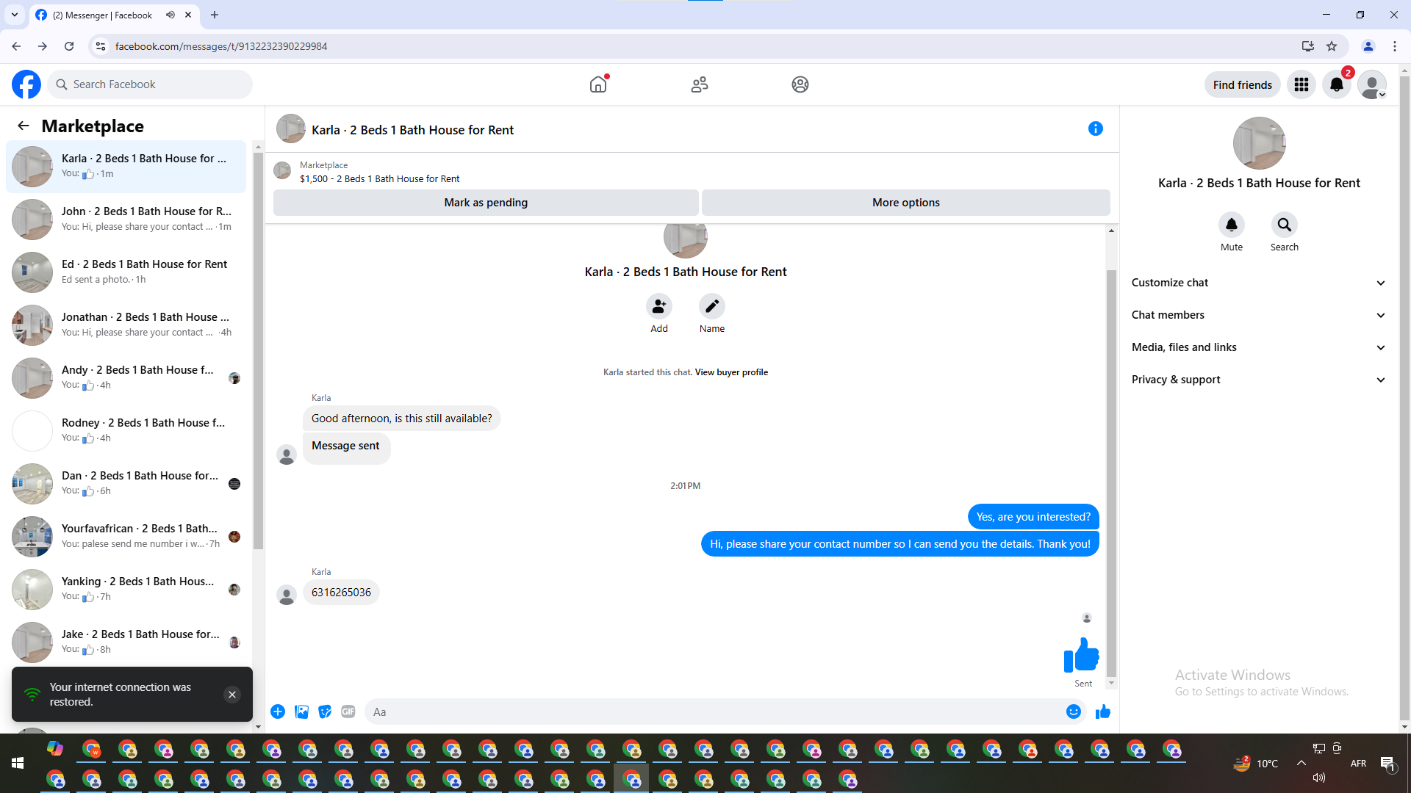1411x793 pixels.
Task: Click Mark as pending button
Action: pos(486,203)
